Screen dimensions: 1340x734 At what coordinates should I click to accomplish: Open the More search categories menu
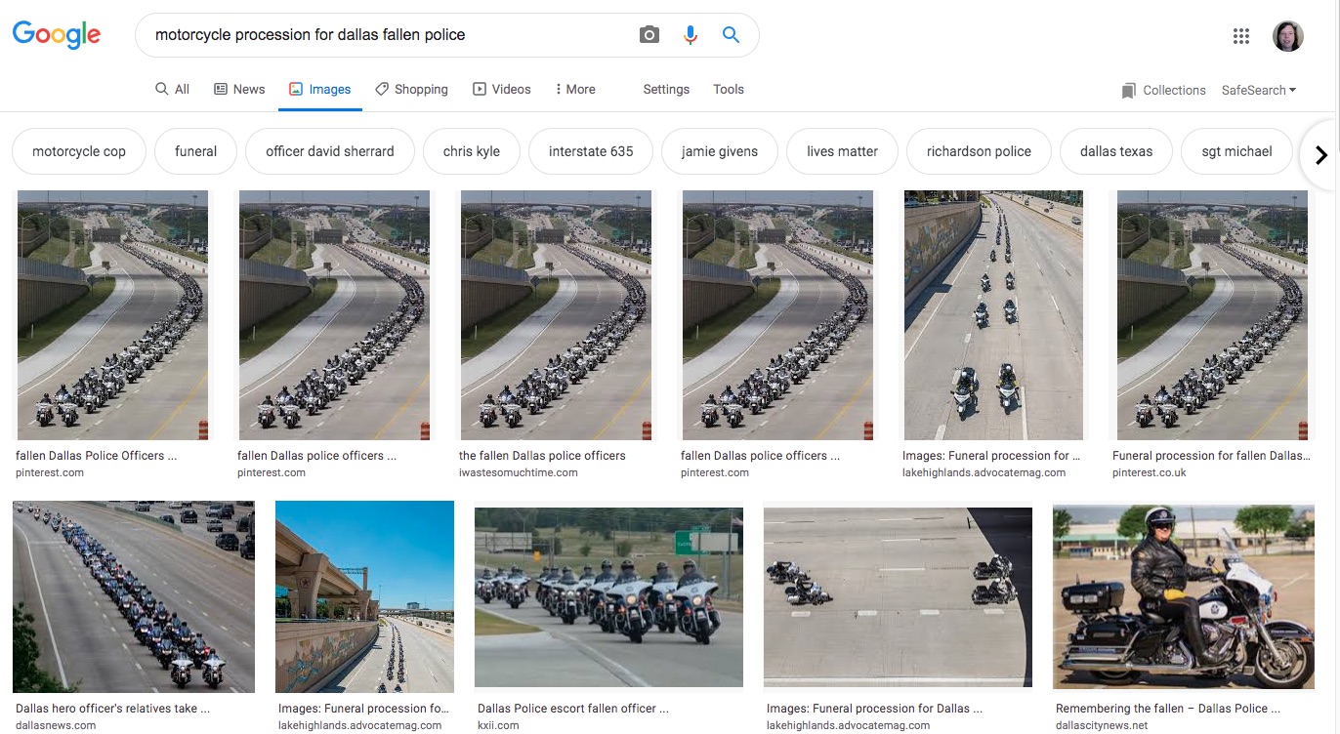click(x=574, y=89)
